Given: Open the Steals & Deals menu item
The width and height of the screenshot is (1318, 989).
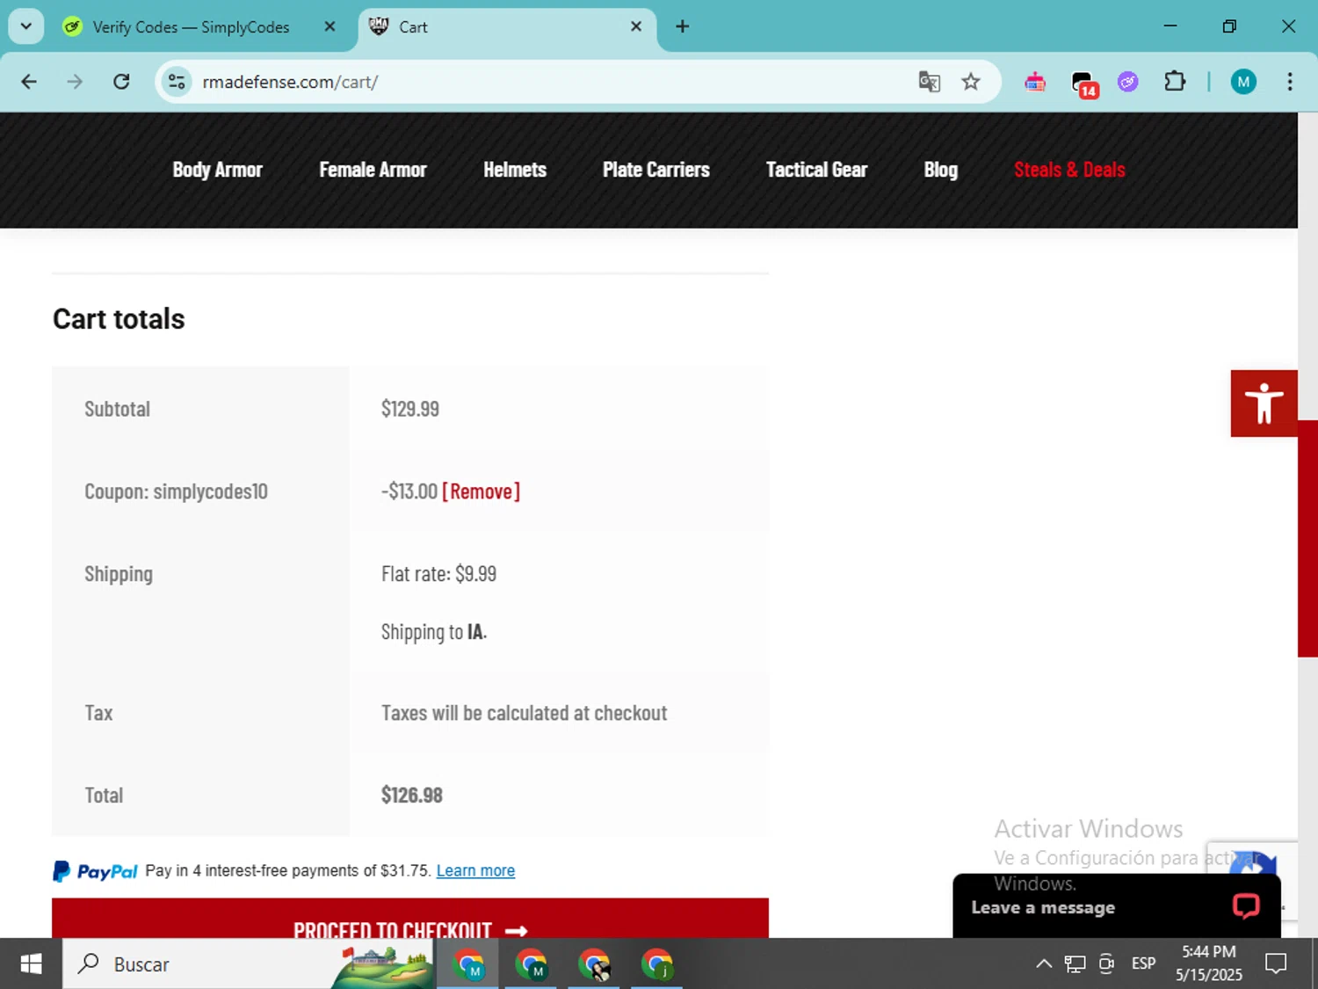Looking at the screenshot, I should click(1069, 170).
